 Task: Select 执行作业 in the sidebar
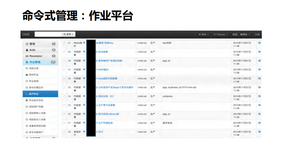pyautogui.click(x=40, y=94)
